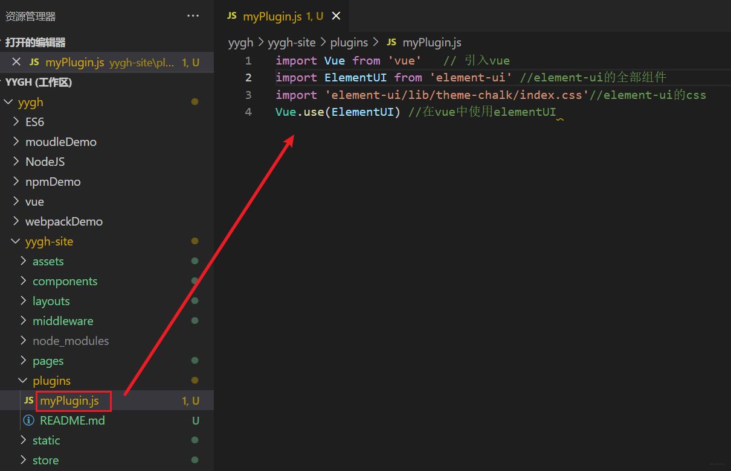Collapse the open editors section
This screenshot has width=731, height=471.
(35, 42)
